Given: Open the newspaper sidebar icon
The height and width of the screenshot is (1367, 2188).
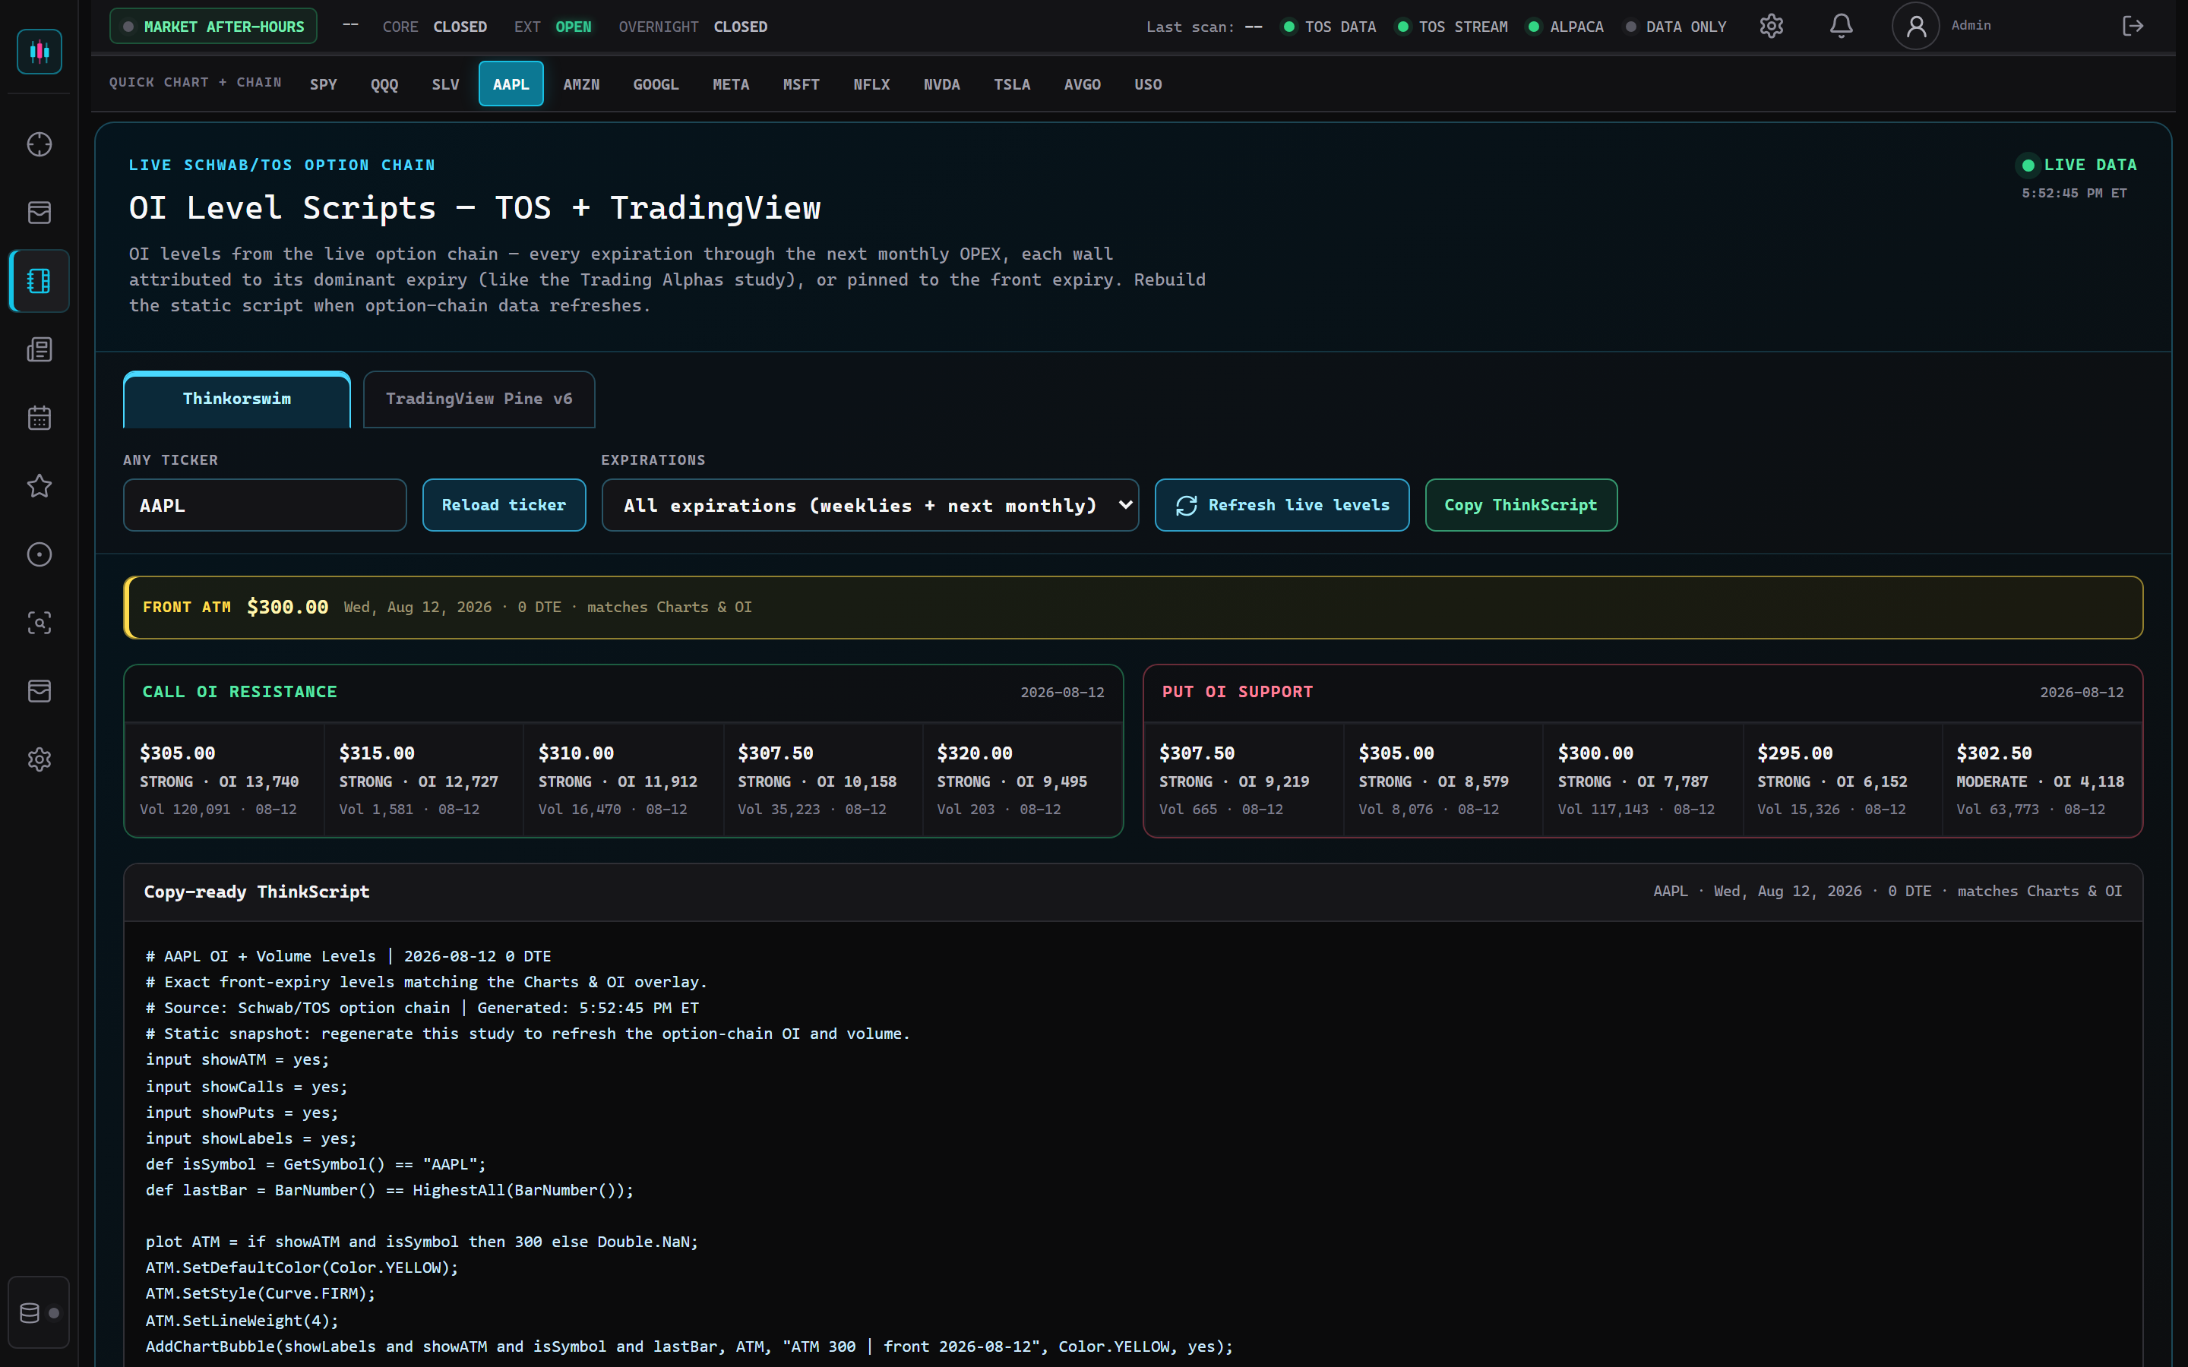Looking at the screenshot, I should click(39, 350).
